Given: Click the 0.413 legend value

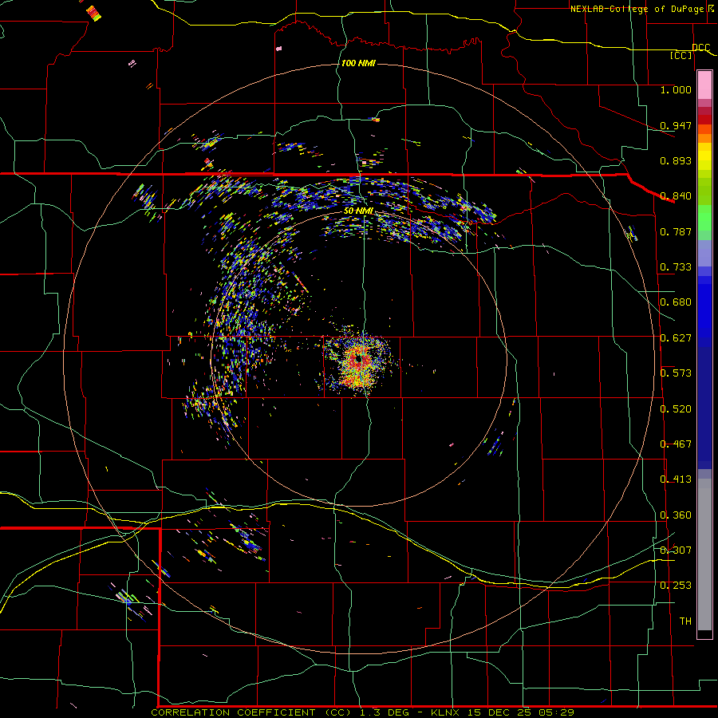Looking at the screenshot, I should (x=676, y=479).
